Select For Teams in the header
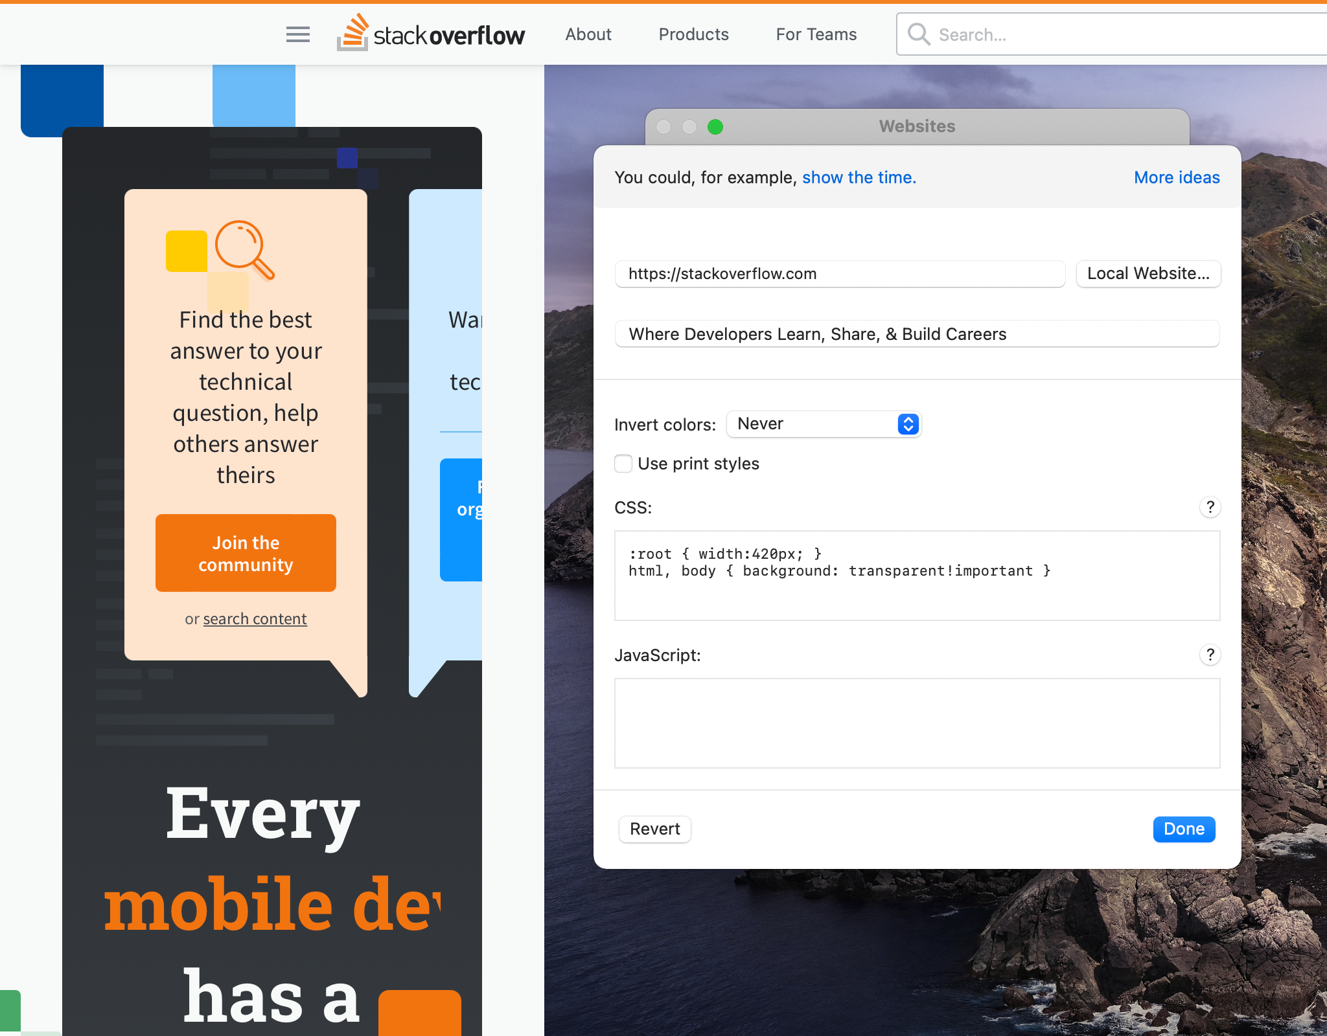This screenshot has height=1036, width=1327. pyautogui.click(x=816, y=34)
